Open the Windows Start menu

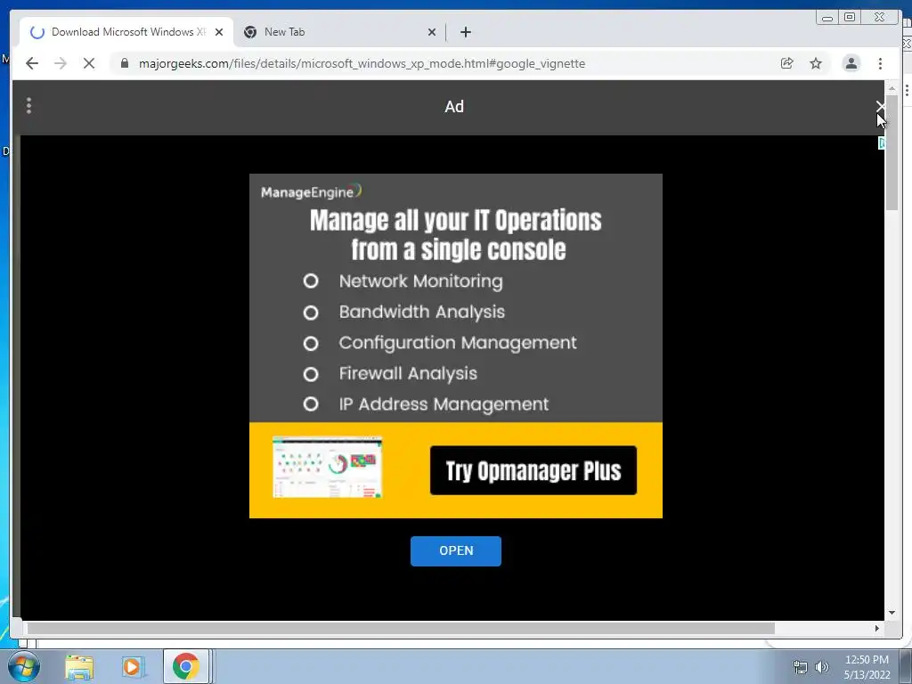tap(23, 666)
